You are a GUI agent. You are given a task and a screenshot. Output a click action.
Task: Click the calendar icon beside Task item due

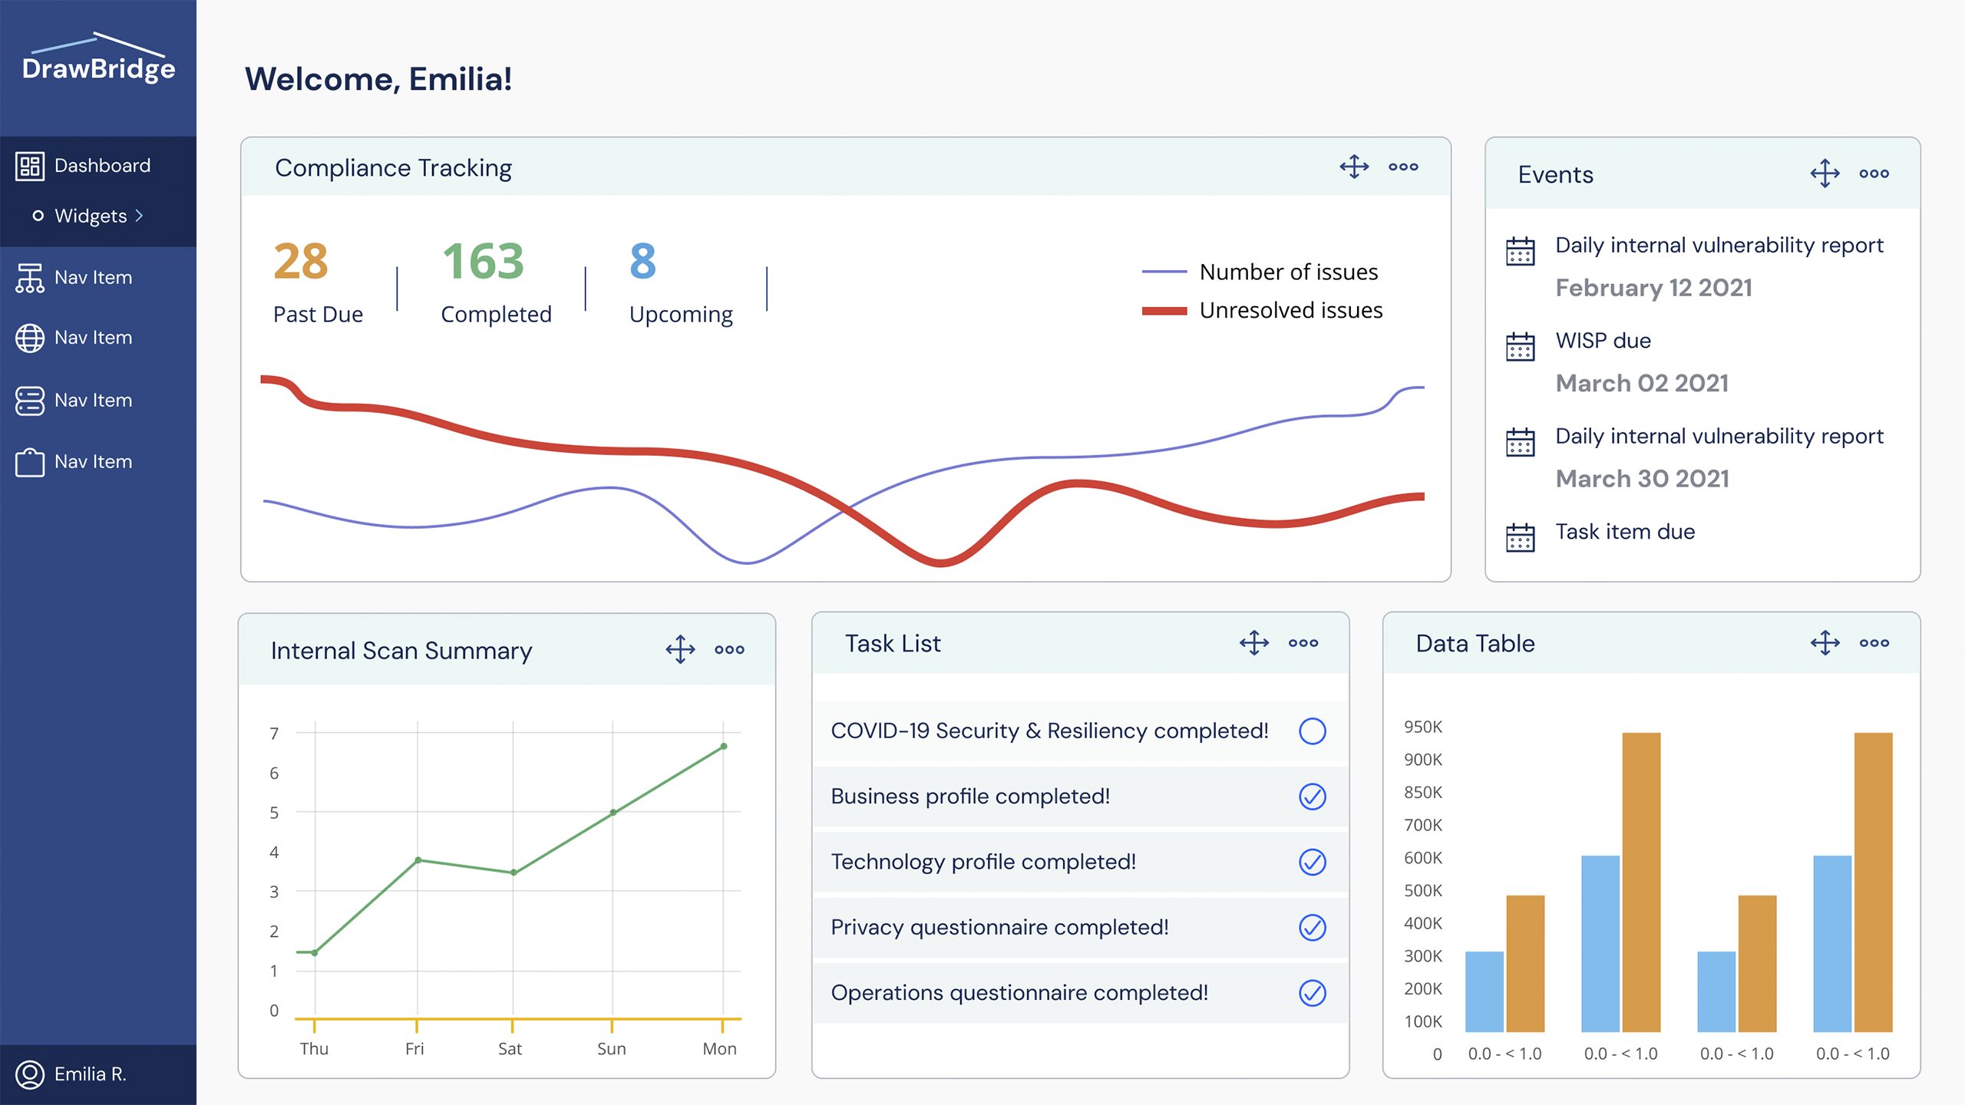1520,537
